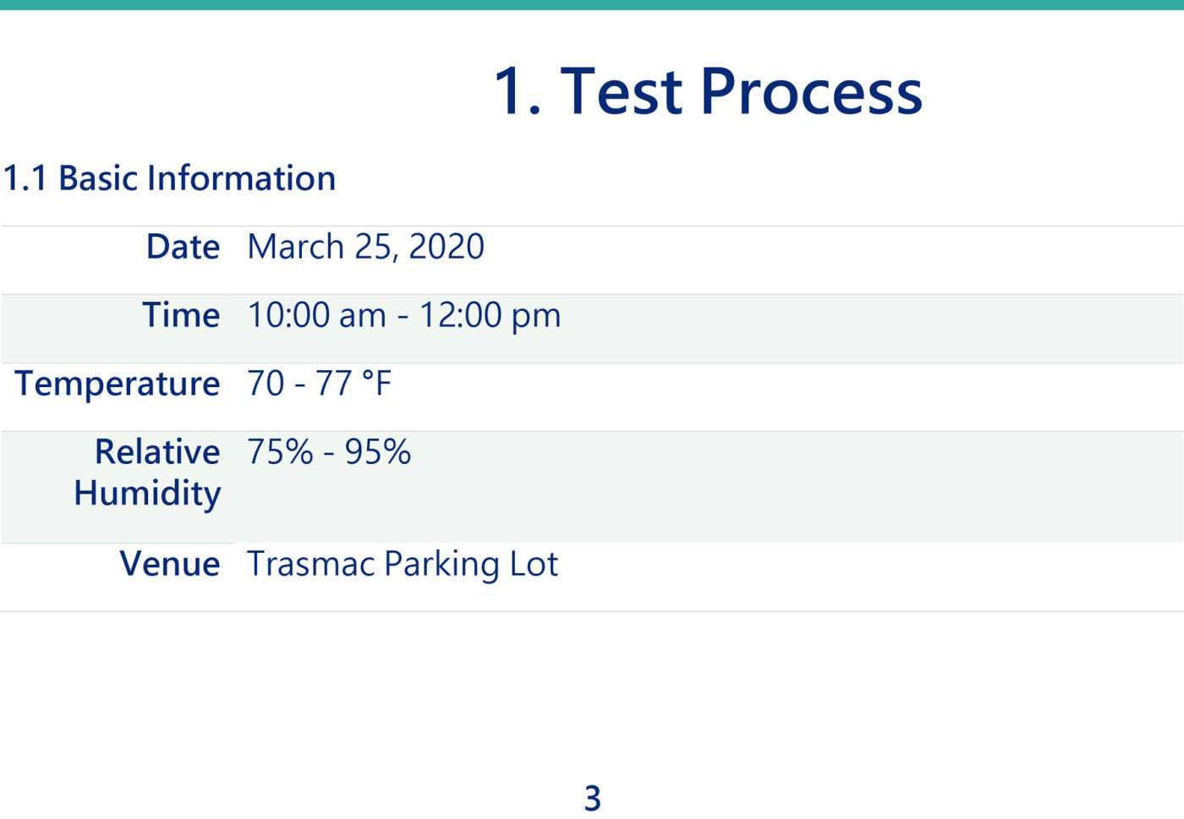Click the slide page number 3
This screenshot has width=1184, height=819.
592,798
